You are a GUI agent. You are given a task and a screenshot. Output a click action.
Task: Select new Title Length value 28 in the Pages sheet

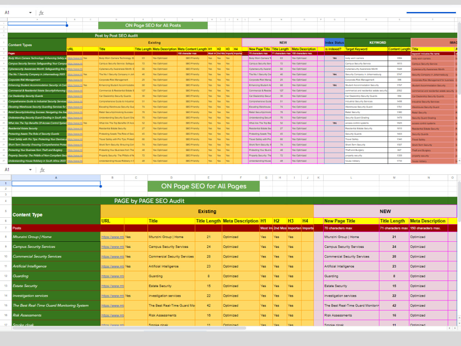[x=394, y=257]
